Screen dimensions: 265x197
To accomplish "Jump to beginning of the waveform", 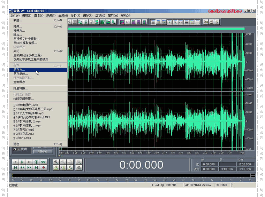I will [x=15, y=167].
